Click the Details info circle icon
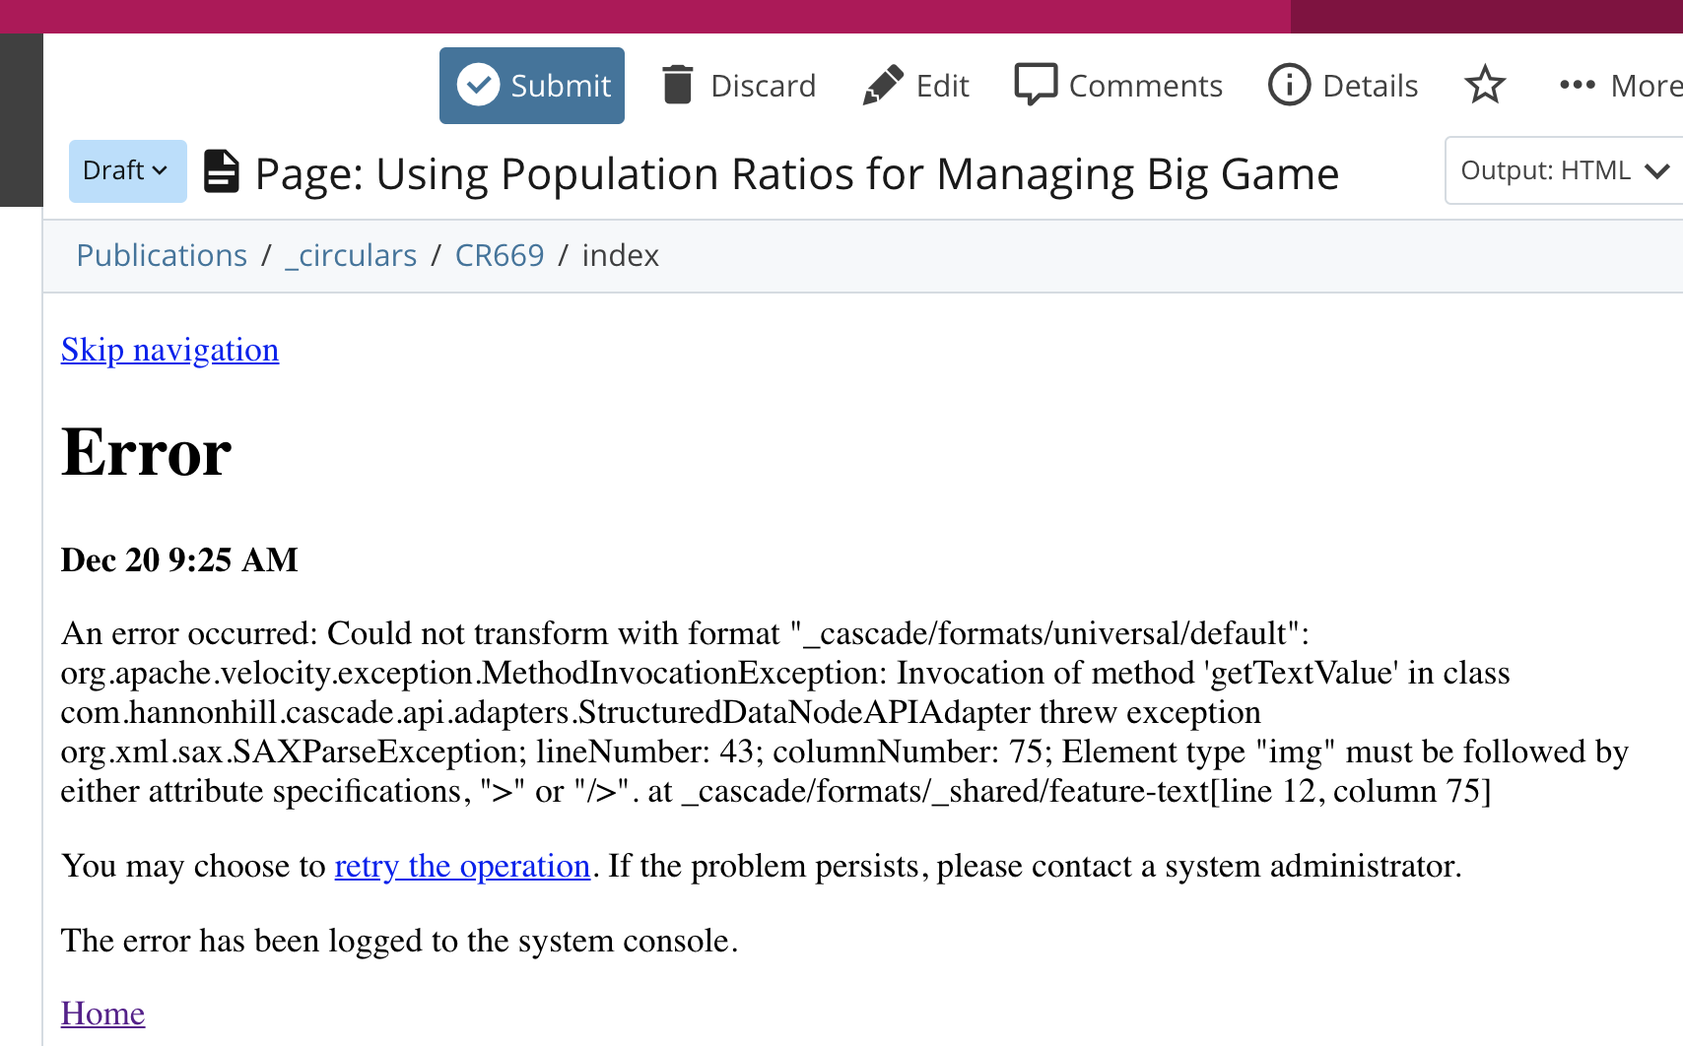This screenshot has width=1683, height=1046. pos(1289,86)
